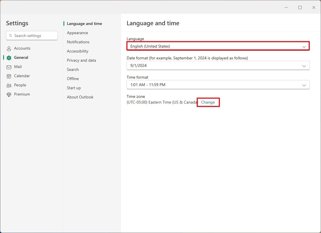This screenshot has width=321, height=233.
Task: Open Mail settings via envelope icon
Action: pos(9,67)
